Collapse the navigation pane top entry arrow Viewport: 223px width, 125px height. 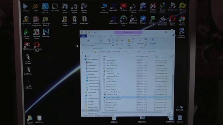[x=99, y=56]
